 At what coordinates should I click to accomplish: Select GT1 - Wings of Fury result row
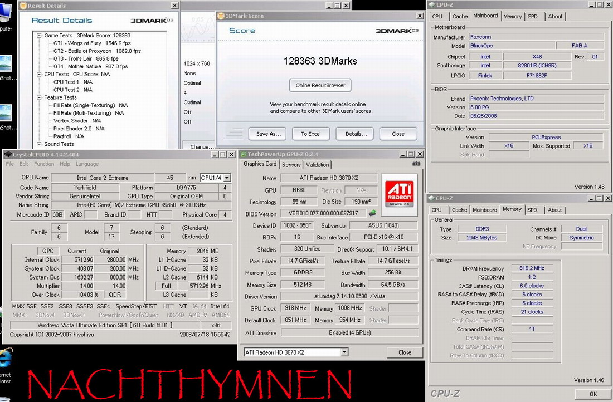93,43
